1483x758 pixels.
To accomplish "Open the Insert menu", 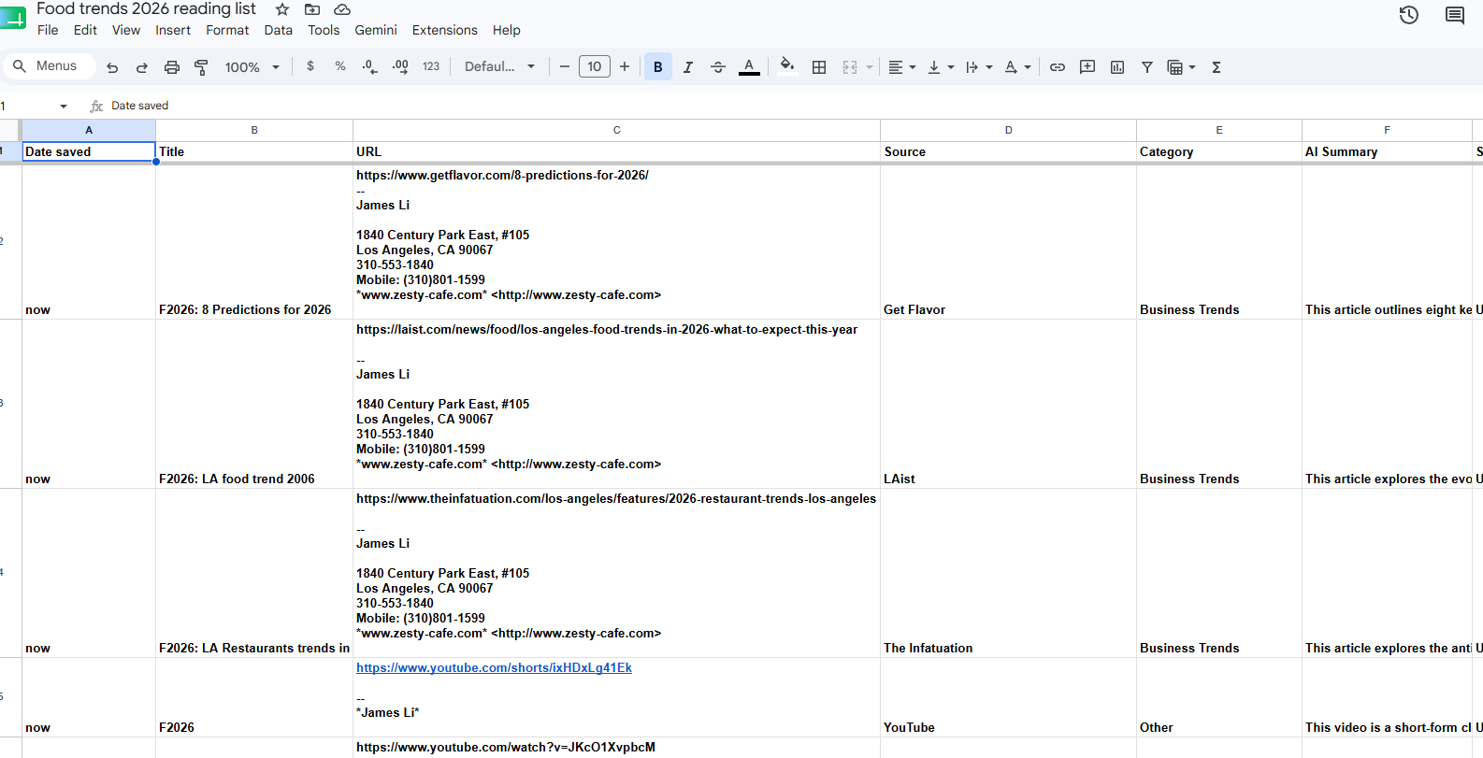I will [173, 30].
